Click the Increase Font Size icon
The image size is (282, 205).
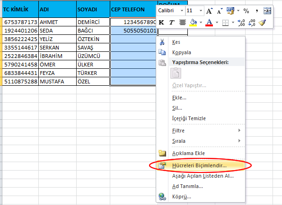pos(209,11)
